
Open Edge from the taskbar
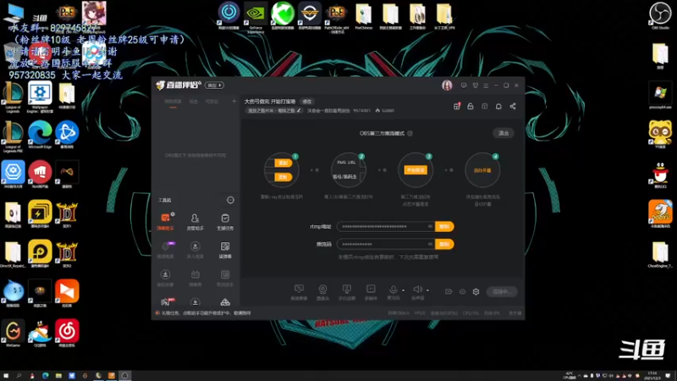coord(46,376)
